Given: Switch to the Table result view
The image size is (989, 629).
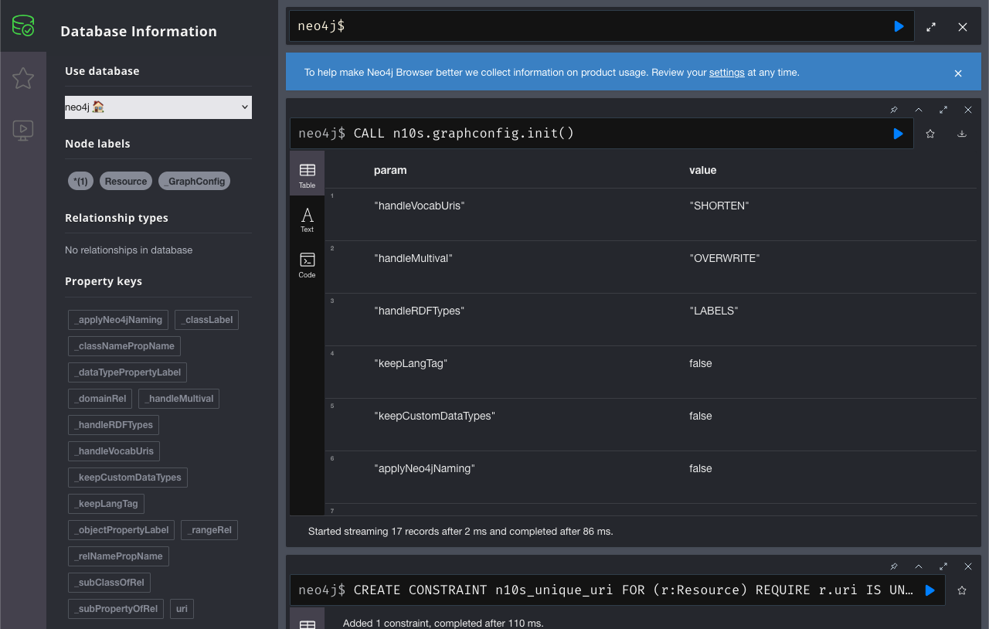Looking at the screenshot, I should point(307,174).
